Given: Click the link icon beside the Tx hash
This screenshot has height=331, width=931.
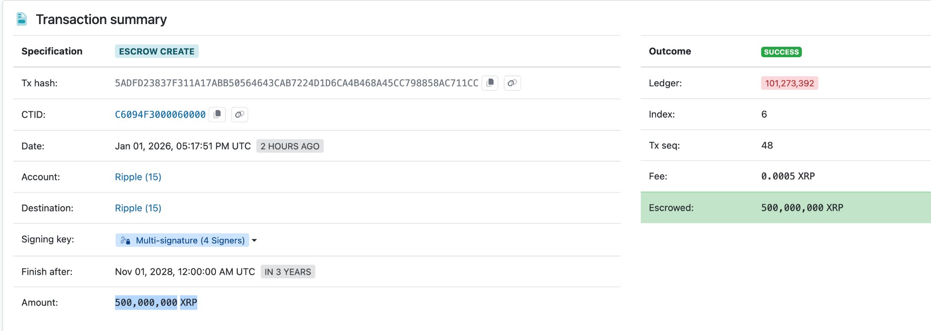Looking at the screenshot, I should tap(512, 83).
